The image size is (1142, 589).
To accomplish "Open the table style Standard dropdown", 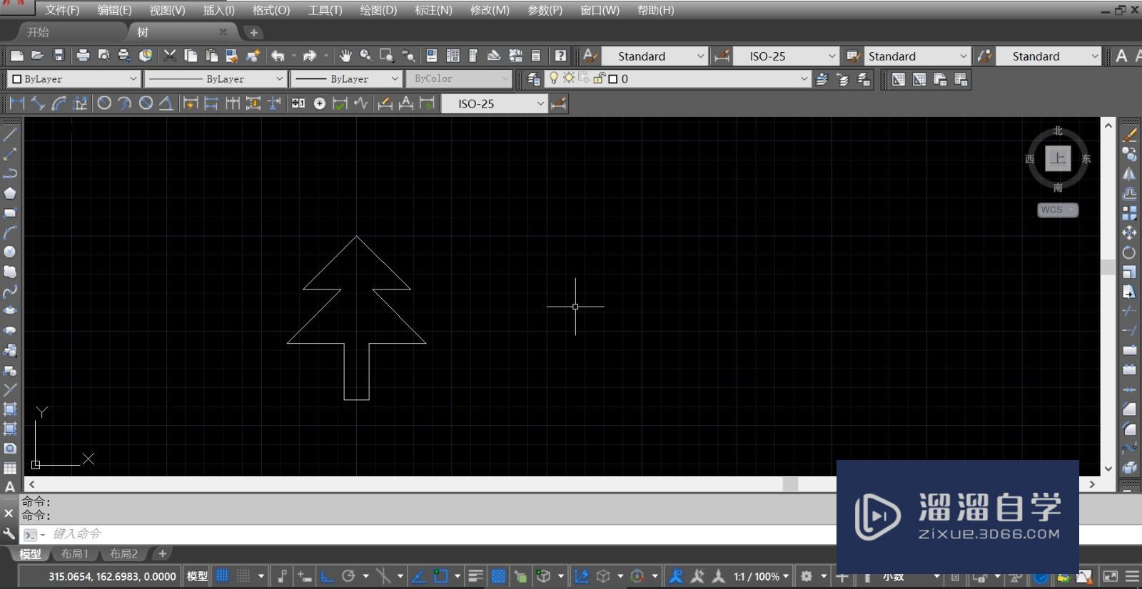I will 917,56.
